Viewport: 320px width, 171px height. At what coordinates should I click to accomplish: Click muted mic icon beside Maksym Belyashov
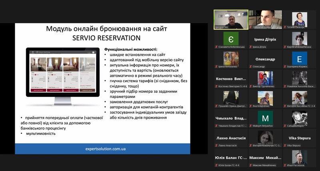(x=250, y=126)
